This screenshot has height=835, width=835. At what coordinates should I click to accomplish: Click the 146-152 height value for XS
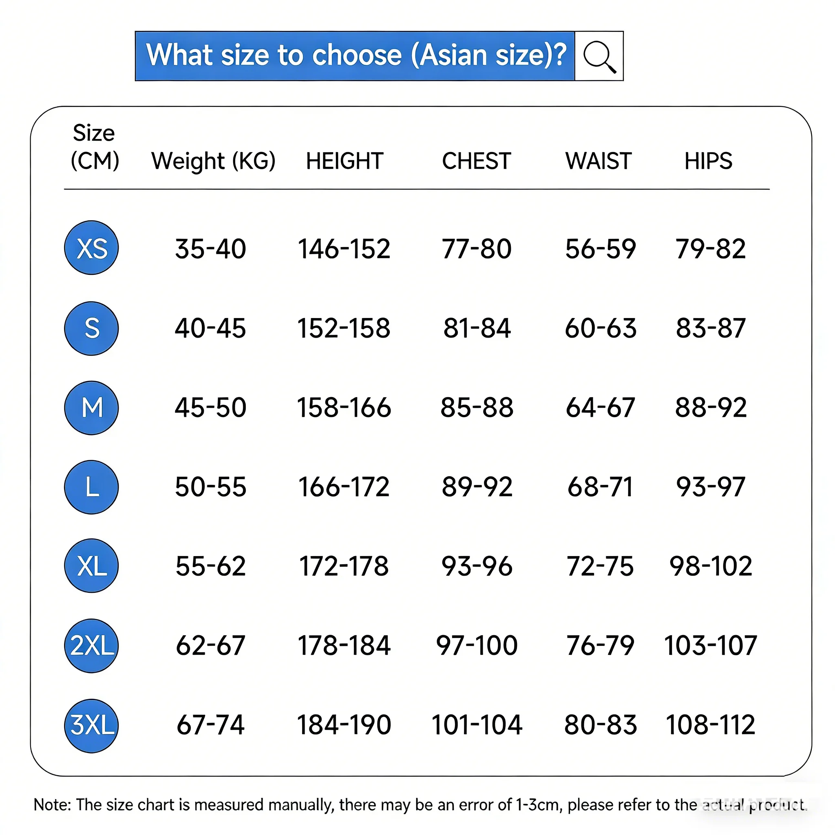tap(344, 249)
